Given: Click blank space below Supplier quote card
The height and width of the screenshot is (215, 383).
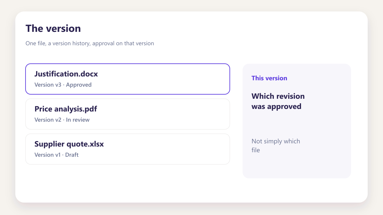Looking at the screenshot, I should coord(128,182).
